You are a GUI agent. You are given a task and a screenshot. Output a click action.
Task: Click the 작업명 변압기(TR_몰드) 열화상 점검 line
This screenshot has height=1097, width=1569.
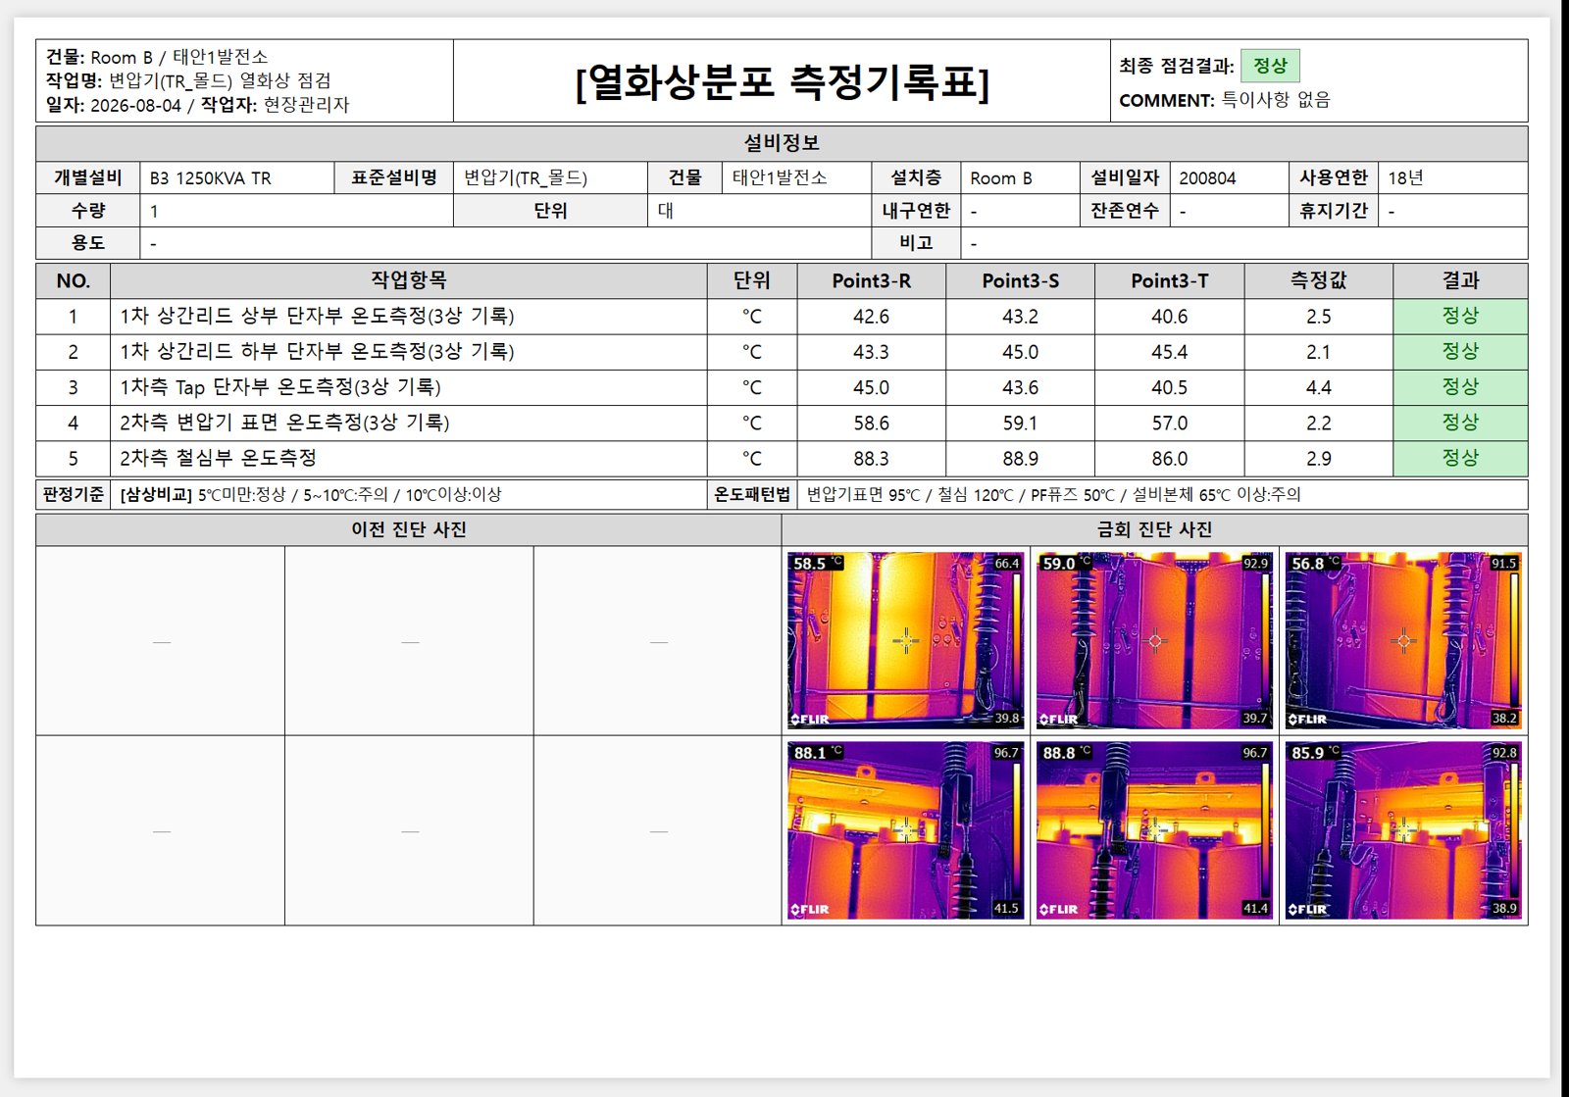pyautogui.click(x=188, y=80)
